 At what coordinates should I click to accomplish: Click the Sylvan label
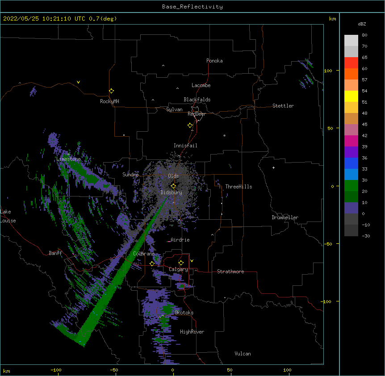click(x=174, y=109)
